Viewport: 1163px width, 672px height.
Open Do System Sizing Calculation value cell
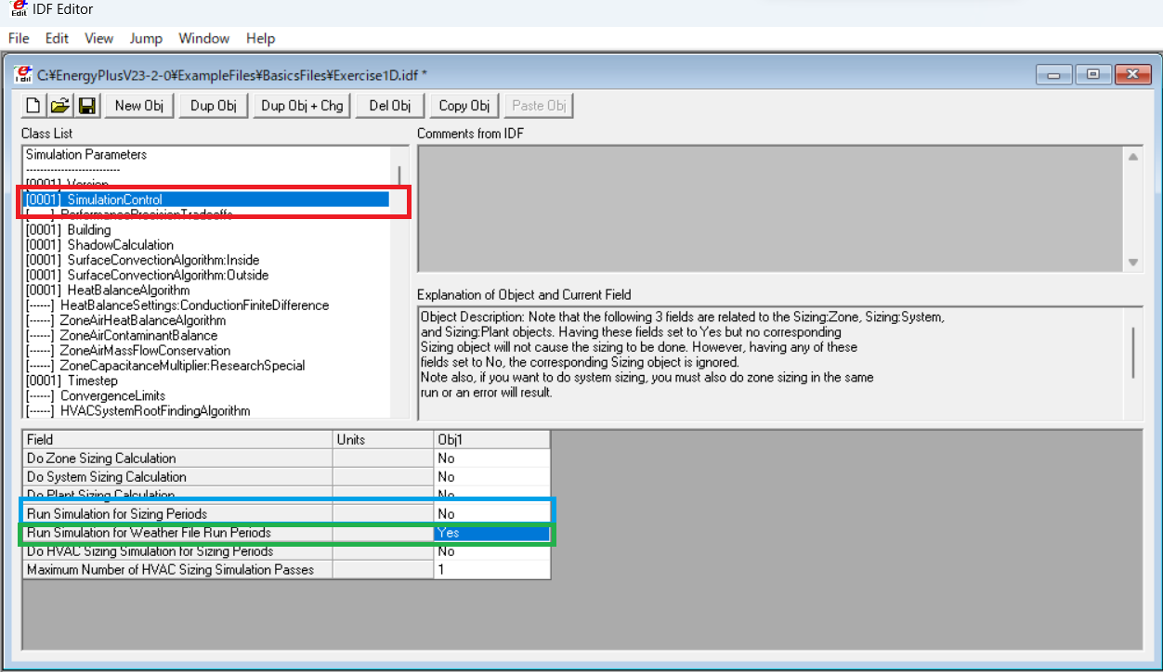[x=491, y=477]
